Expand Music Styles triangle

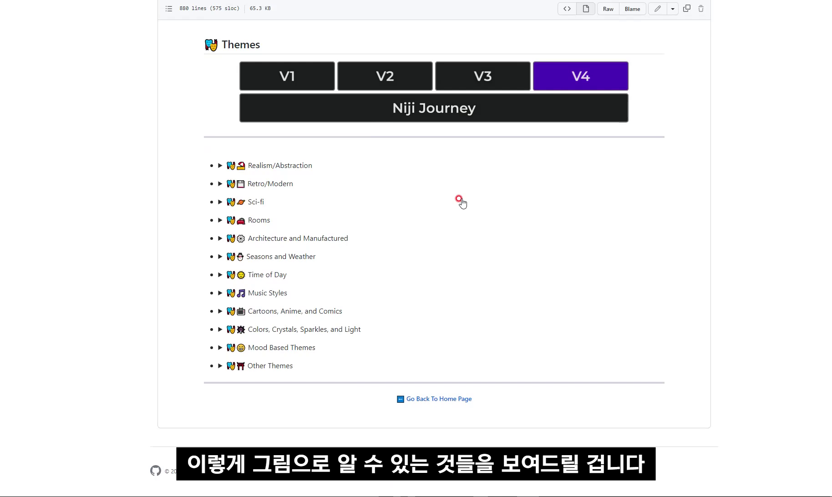220,293
